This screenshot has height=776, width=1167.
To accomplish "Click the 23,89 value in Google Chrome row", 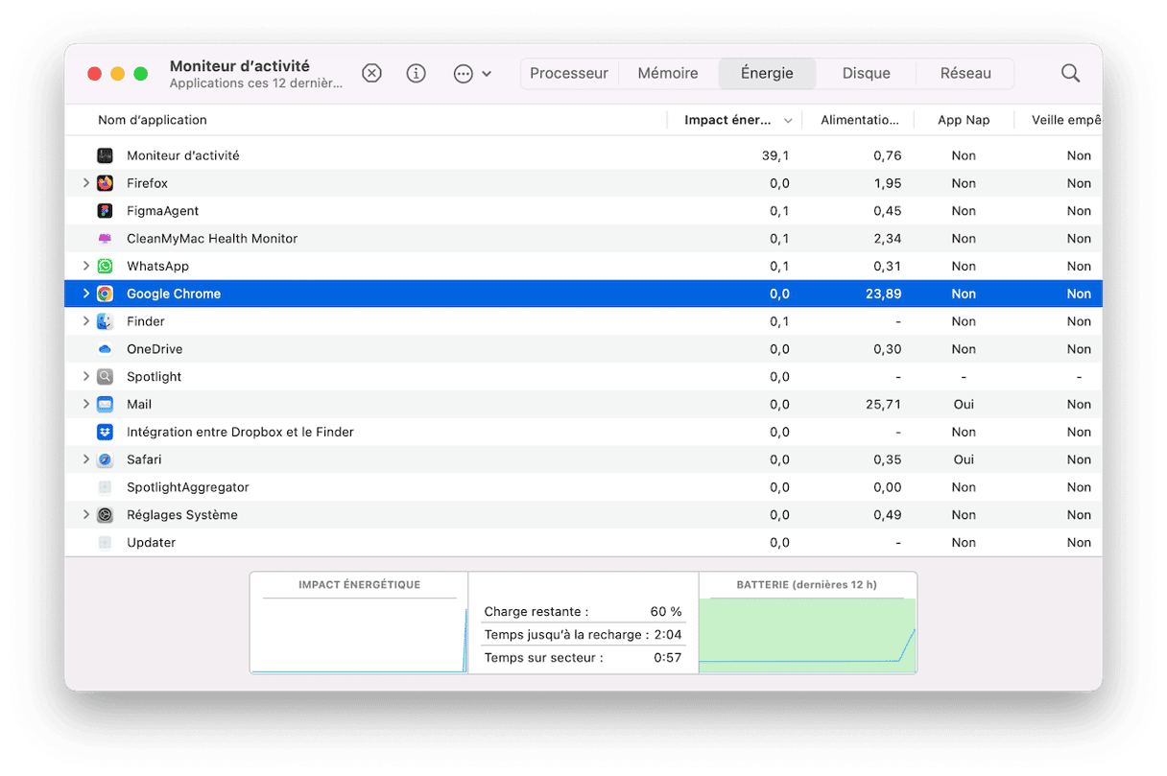I will (x=883, y=294).
